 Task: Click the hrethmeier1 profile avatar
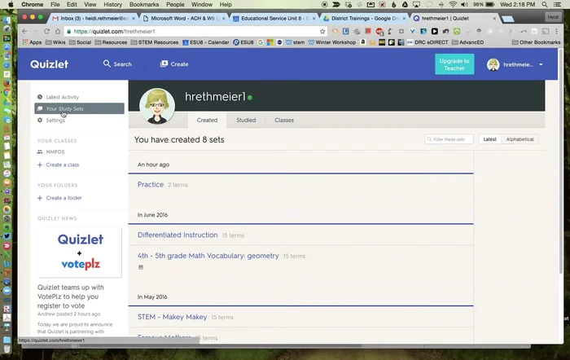pyautogui.click(x=157, y=106)
